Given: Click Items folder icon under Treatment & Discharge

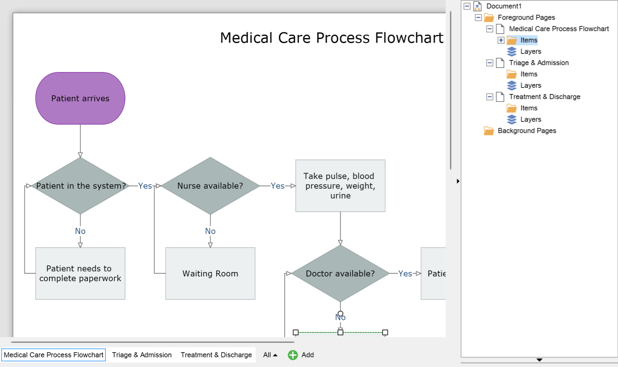Looking at the screenshot, I should [x=512, y=108].
